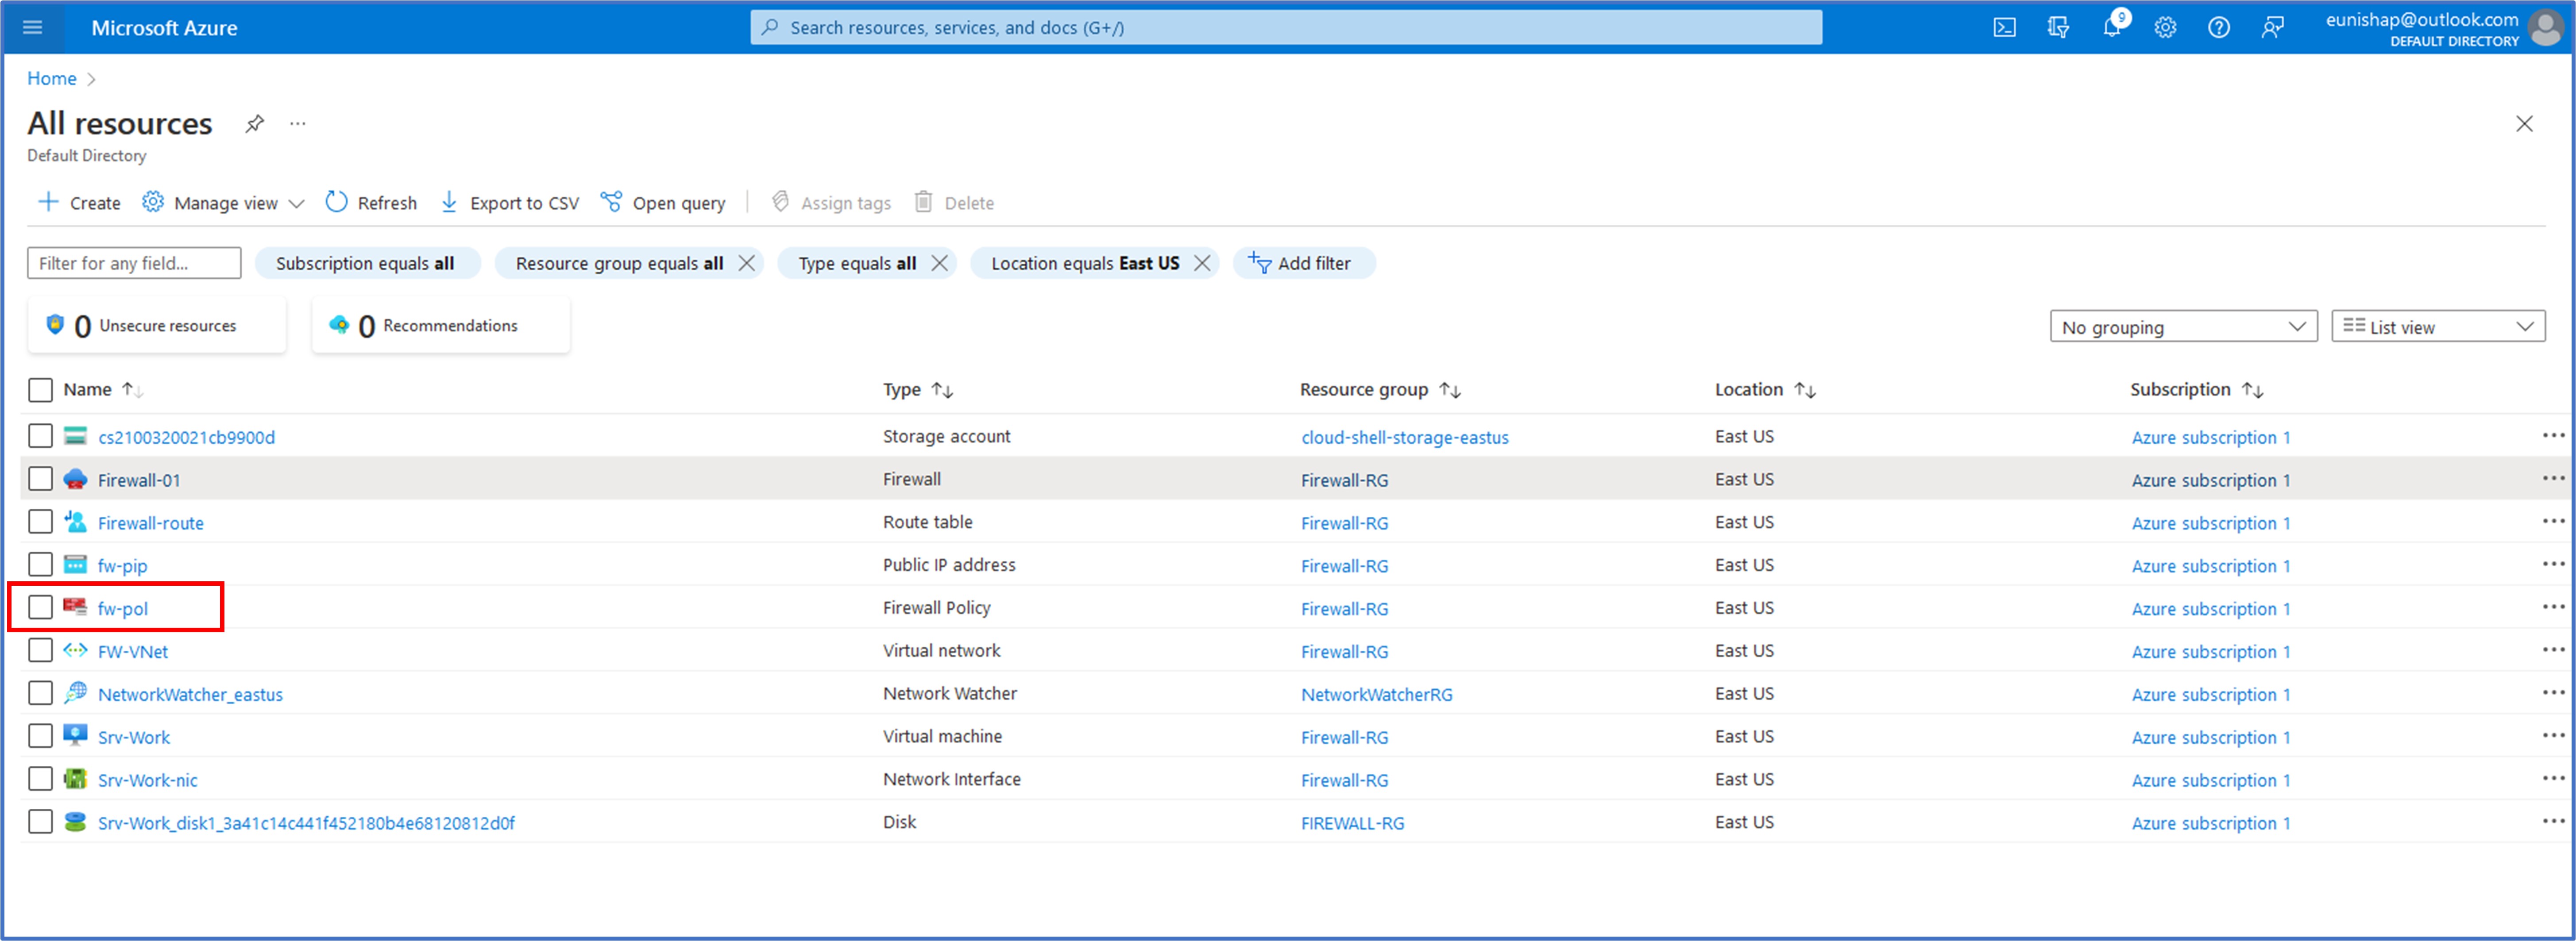The height and width of the screenshot is (941, 2576).
Task: Open the Cloud Shell terminal icon
Action: 2004,27
